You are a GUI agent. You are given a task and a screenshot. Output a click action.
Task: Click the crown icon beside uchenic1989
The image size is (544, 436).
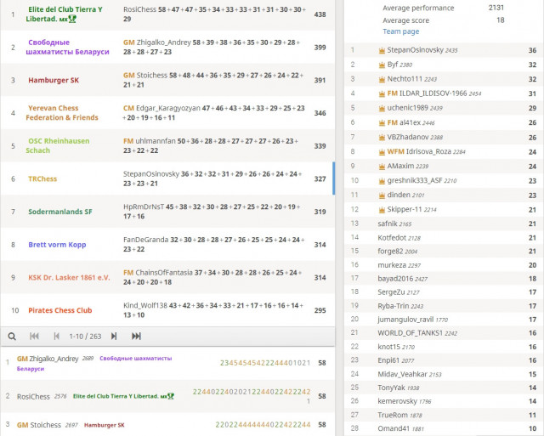tap(382, 108)
